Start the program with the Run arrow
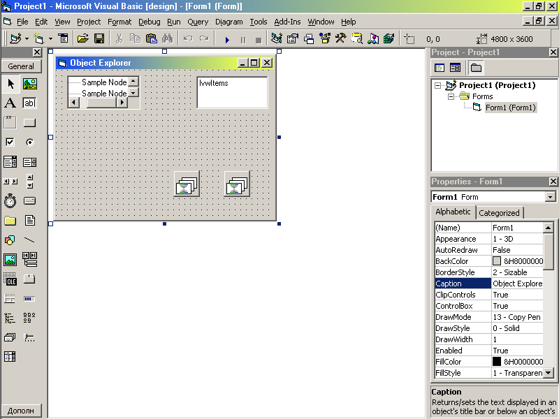The height and width of the screenshot is (419, 559). 227,39
